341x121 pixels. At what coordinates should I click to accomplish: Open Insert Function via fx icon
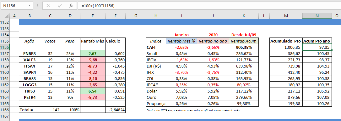71,6
